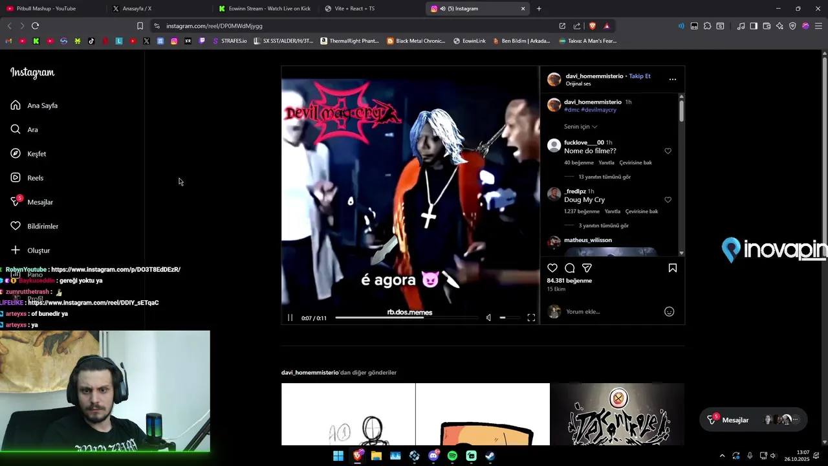Open the ThermalRight Phant... bookmark

coord(349,41)
